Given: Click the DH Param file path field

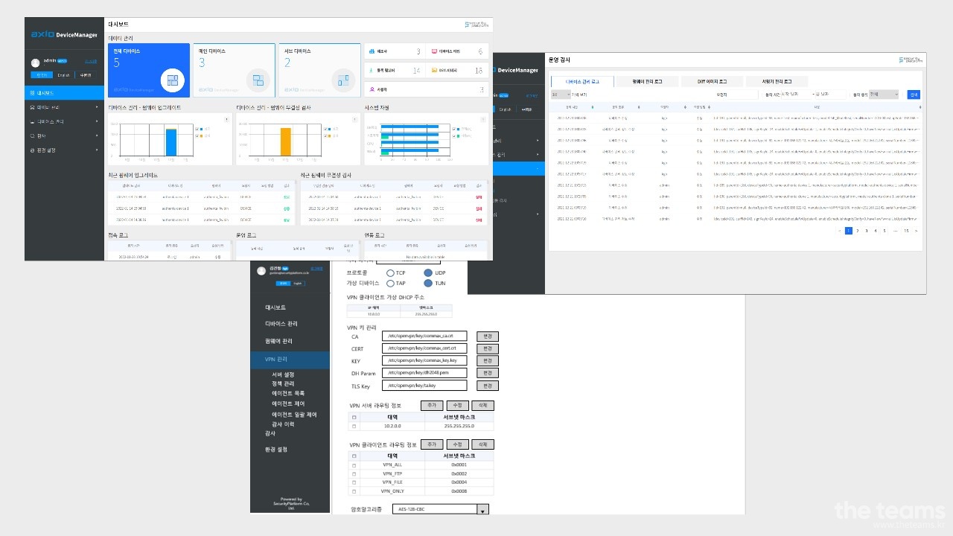Looking at the screenshot, I should 424,373.
